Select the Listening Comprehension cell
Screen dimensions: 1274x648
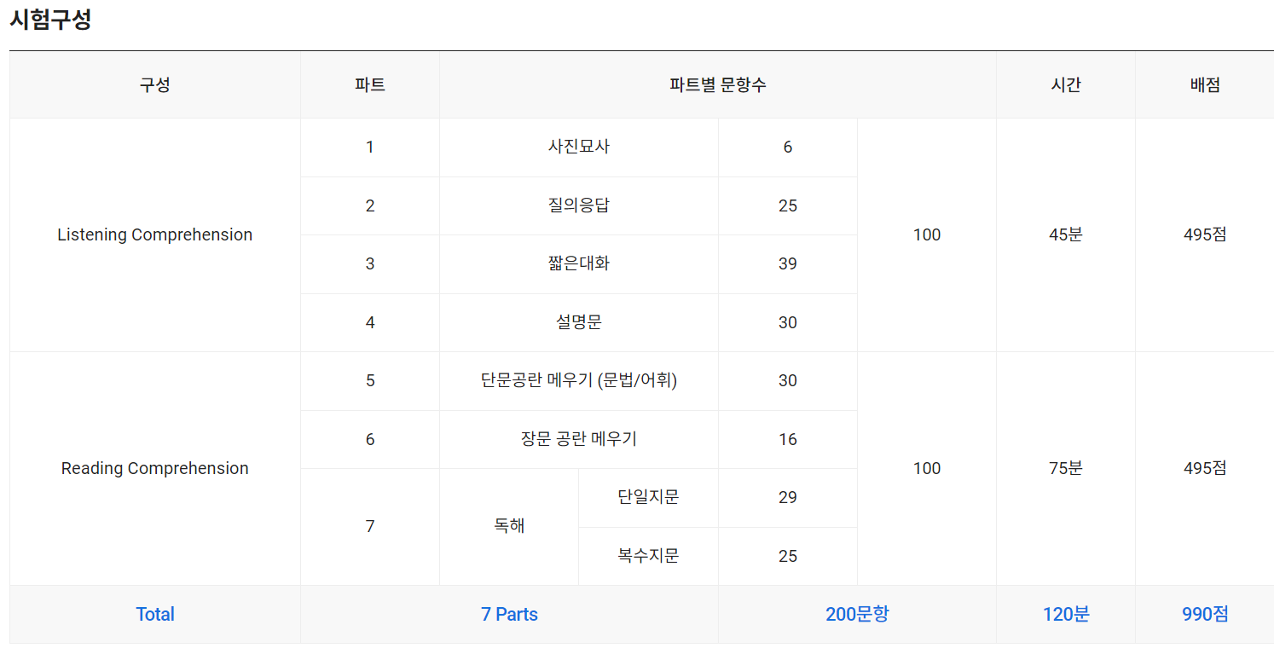155,234
